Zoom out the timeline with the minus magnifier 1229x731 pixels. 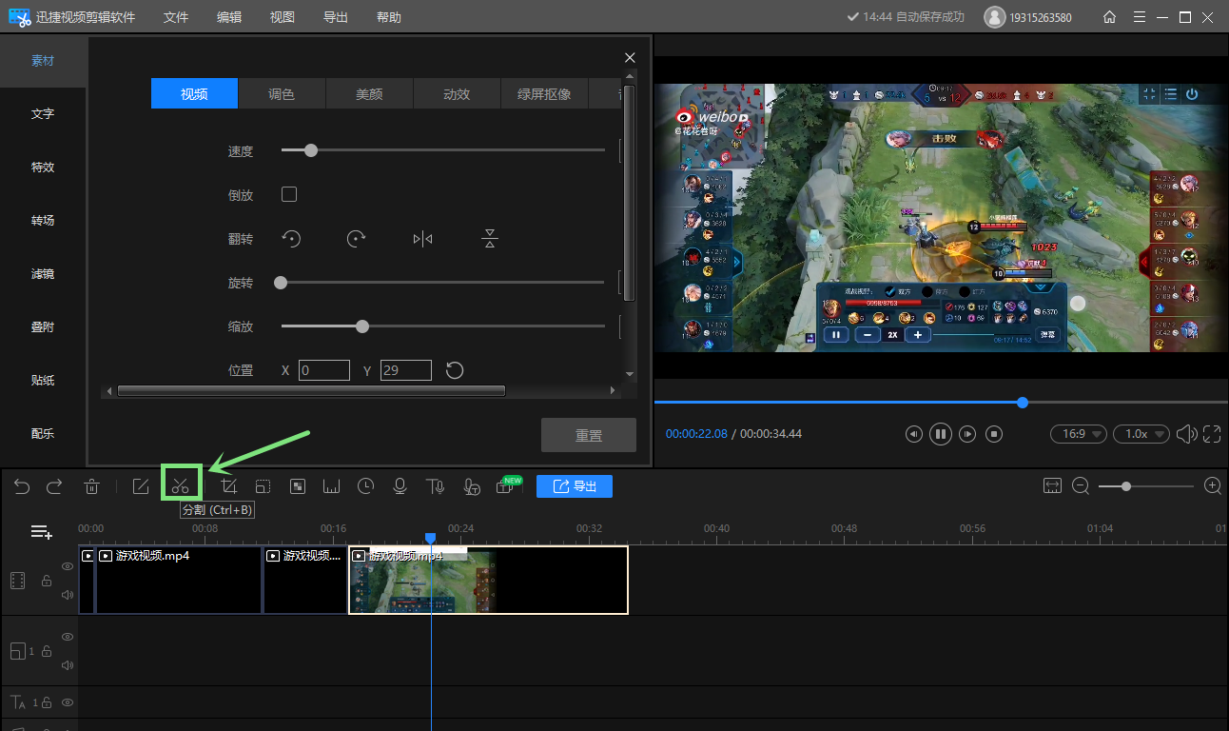click(x=1081, y=486)
